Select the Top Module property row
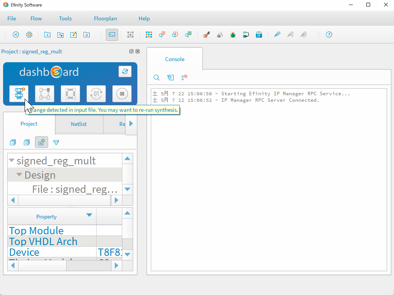 (65, 230)
